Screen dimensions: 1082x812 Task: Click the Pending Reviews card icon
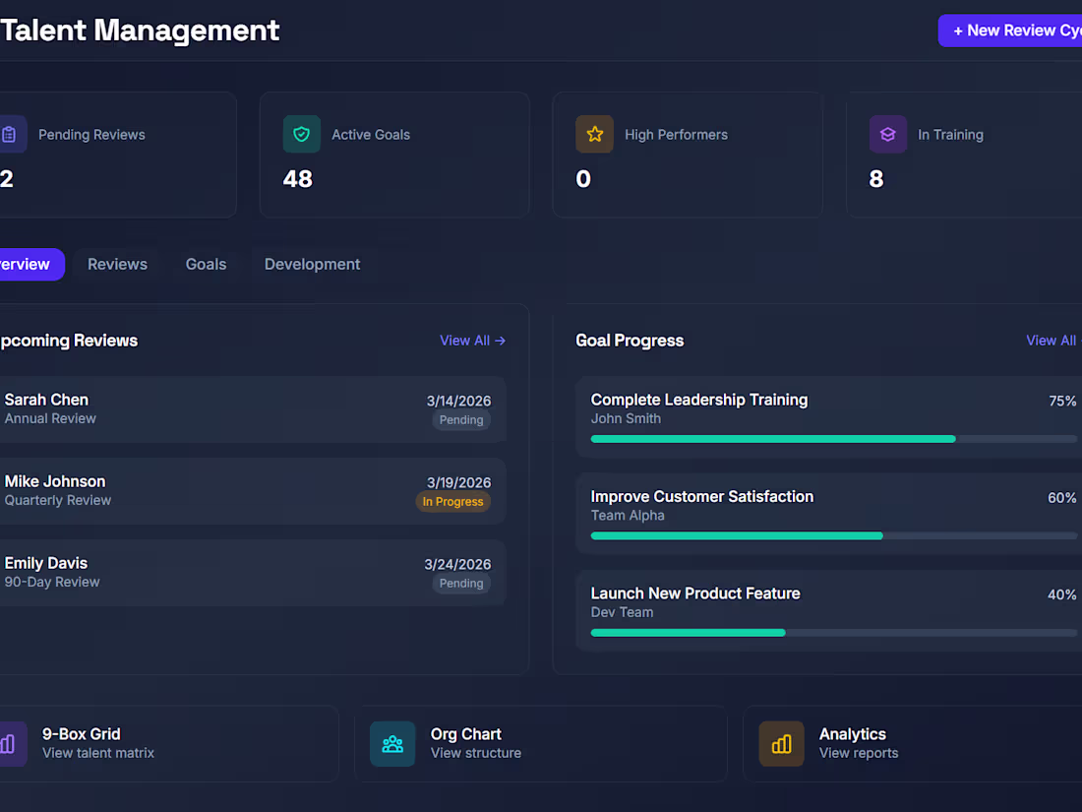pos(11,134)
